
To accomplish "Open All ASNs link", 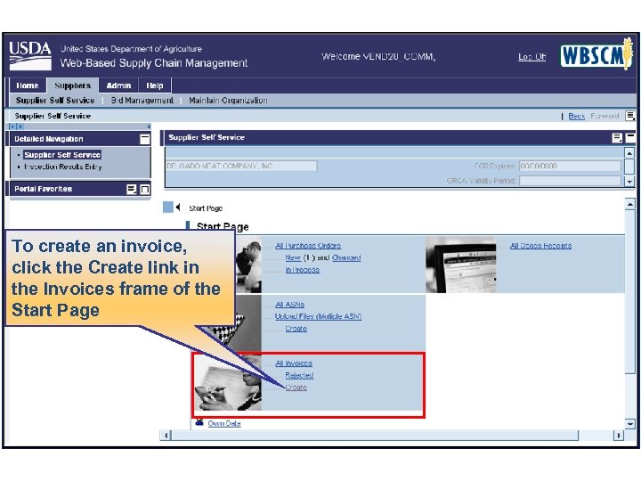I will 290,305.
